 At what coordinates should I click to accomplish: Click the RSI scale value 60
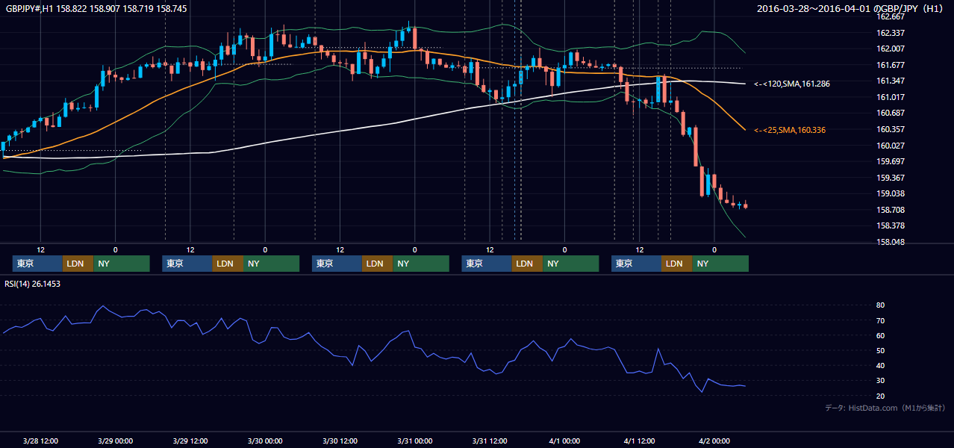click(880, 335)
